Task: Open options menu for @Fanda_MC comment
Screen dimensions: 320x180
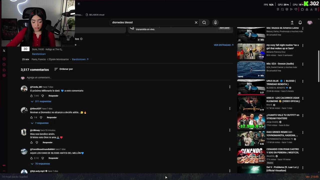Action: [230, 87]
